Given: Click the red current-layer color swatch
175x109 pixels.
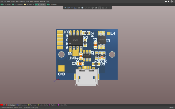Looking at the screenshot, I should tap(1, 105).
